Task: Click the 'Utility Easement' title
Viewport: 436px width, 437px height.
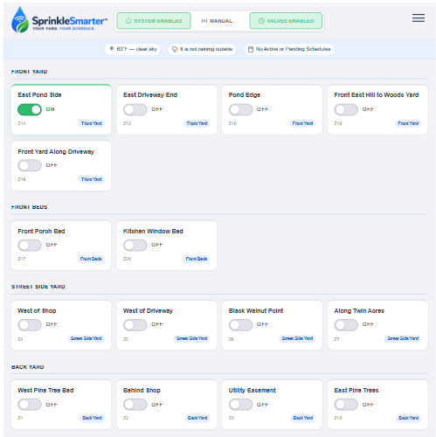Action: [x=252, y=391]
